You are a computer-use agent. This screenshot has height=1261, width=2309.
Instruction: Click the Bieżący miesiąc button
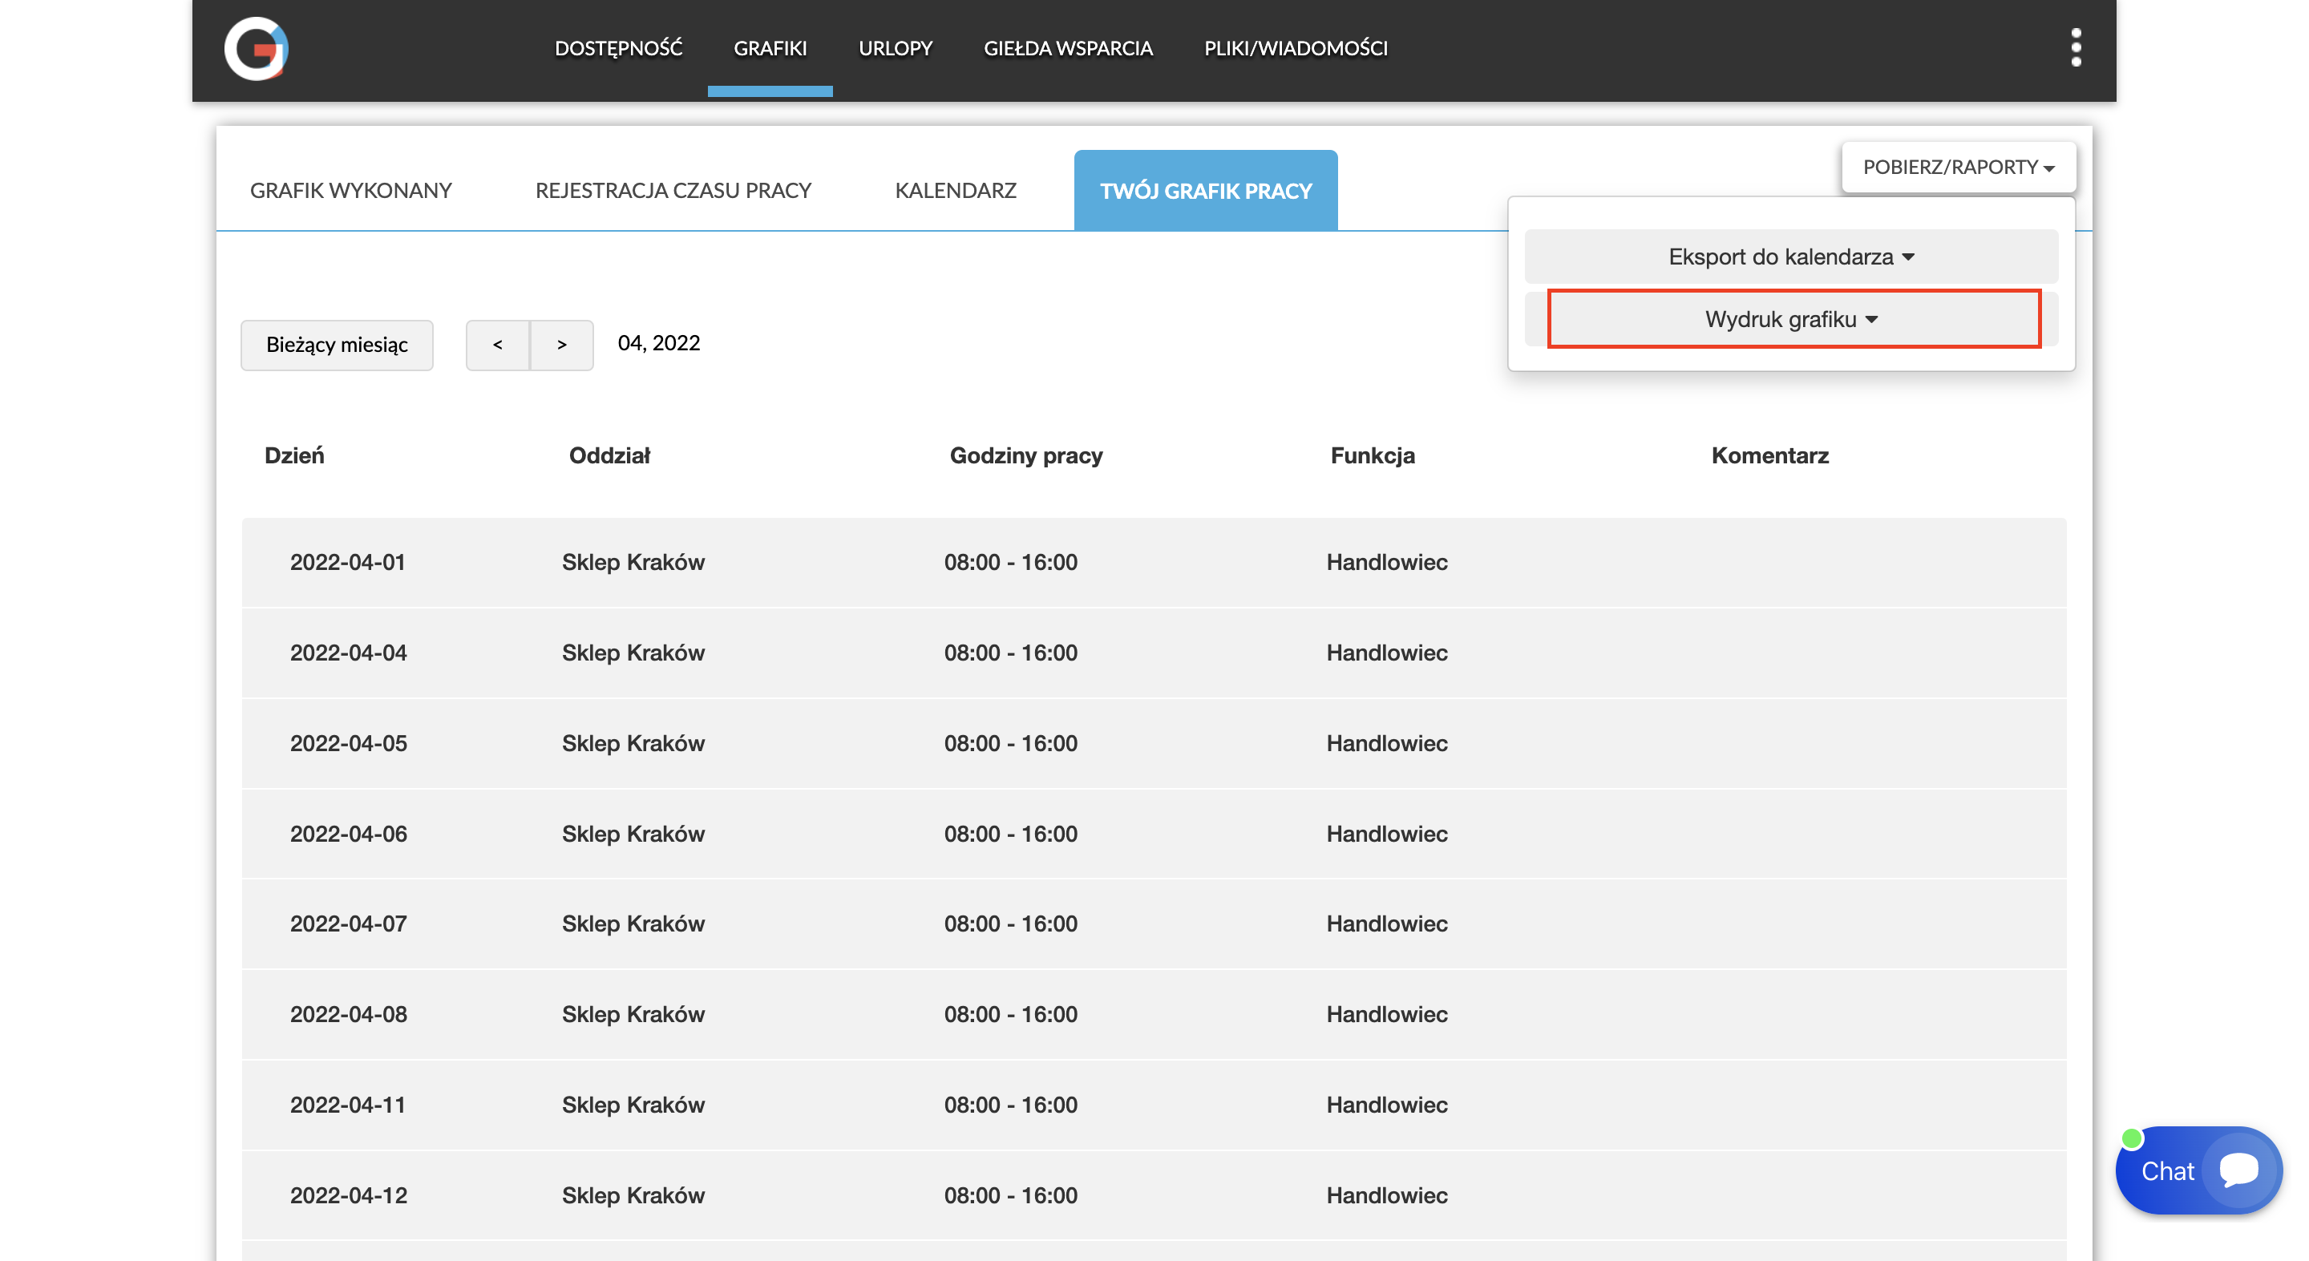click(336, 345)
